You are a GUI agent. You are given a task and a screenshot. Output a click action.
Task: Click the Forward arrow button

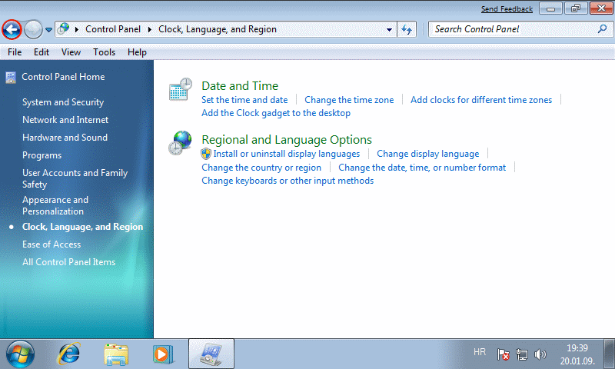pos(33,29)
